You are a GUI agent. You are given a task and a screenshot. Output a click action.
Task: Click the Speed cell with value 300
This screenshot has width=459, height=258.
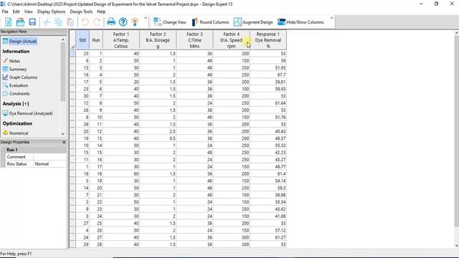coord(231,237)
